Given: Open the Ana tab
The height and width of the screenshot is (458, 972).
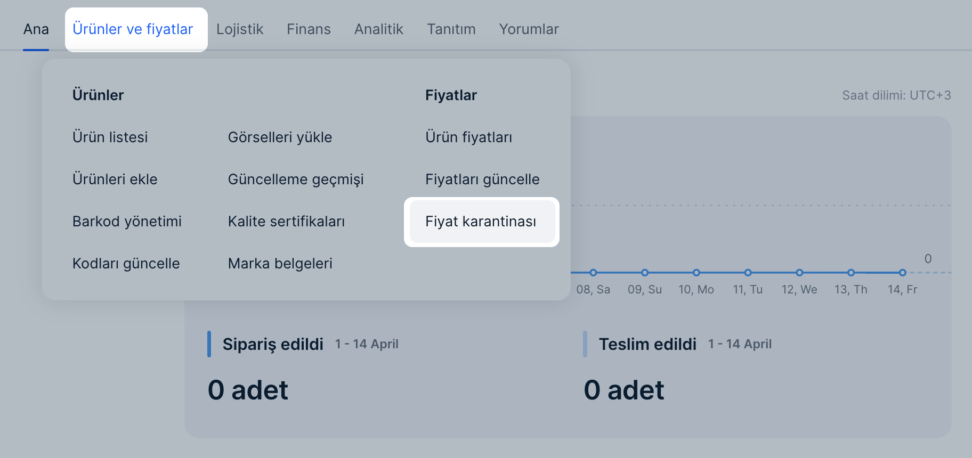Looking at the screenshot, I should coord(36,29).
